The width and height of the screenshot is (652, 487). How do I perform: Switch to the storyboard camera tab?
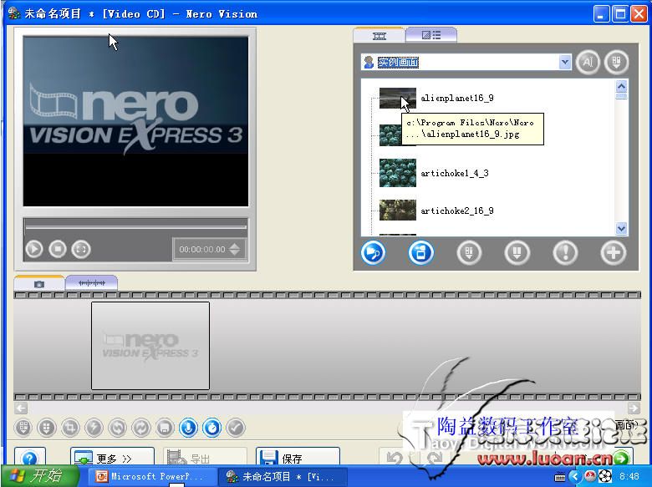point(39,284)
